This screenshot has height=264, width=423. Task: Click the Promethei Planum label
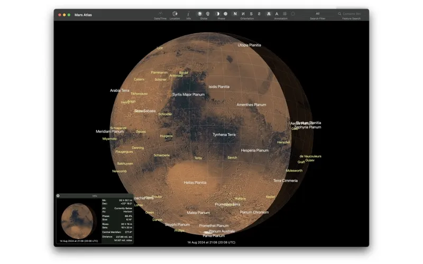point(214,225)
